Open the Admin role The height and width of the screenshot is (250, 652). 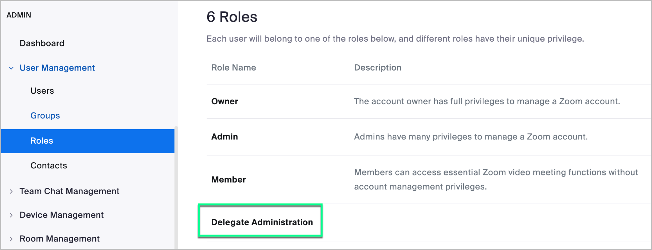224,137
